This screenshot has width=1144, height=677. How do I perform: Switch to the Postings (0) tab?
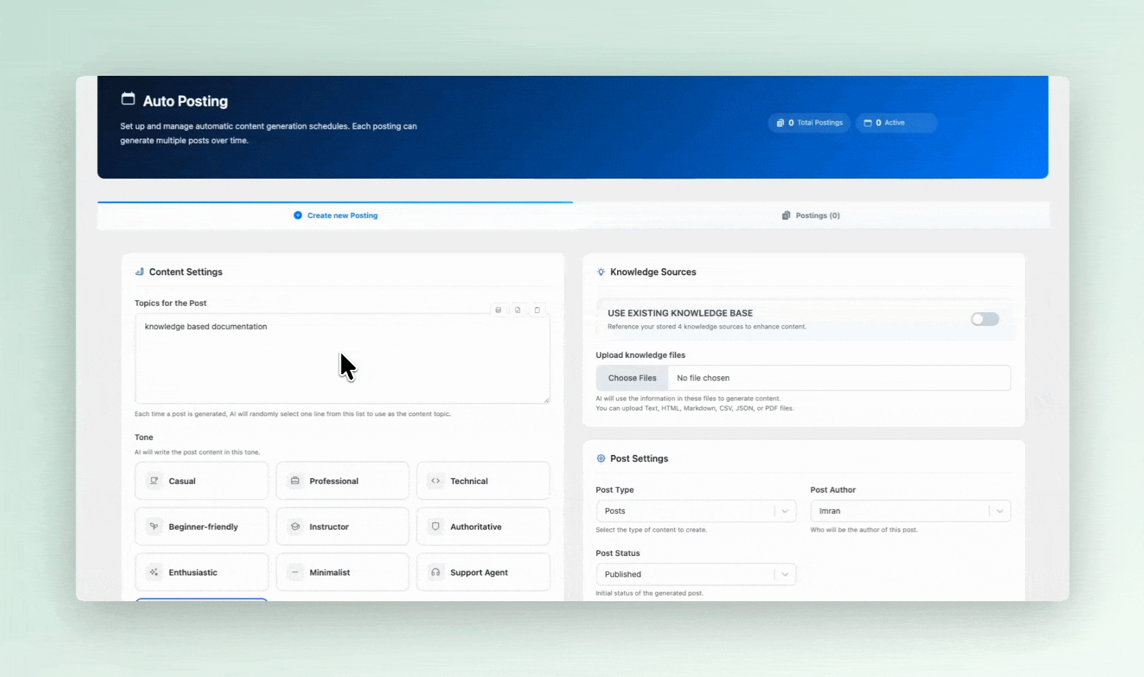811,215
